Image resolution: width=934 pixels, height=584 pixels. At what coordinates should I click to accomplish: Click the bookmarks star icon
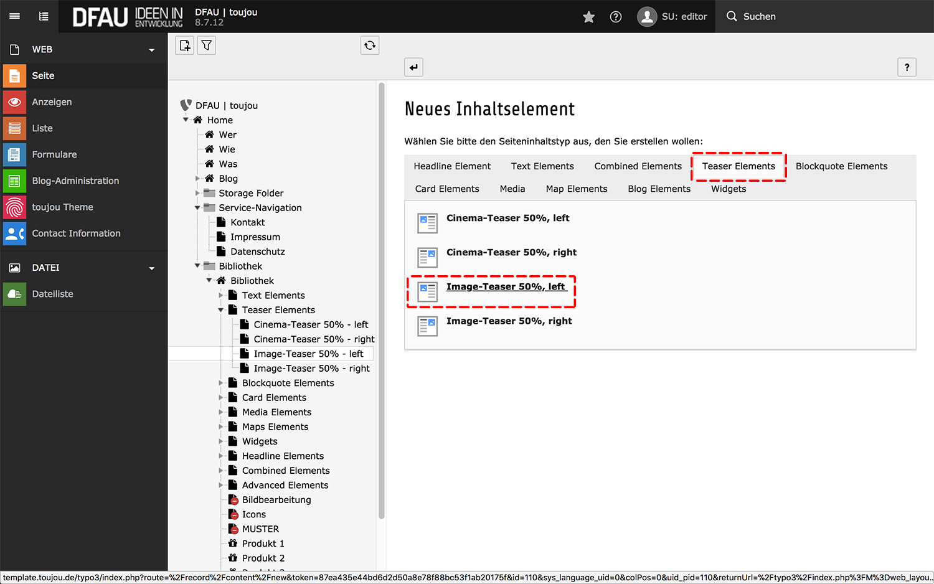588,17
